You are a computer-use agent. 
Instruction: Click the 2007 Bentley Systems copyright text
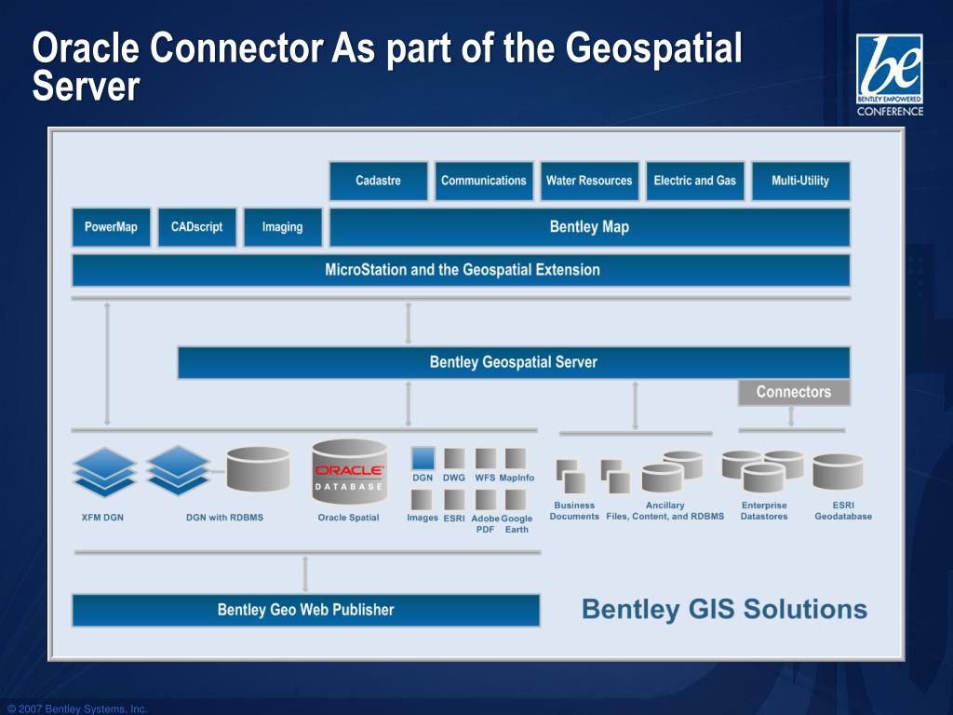point(77,708)
